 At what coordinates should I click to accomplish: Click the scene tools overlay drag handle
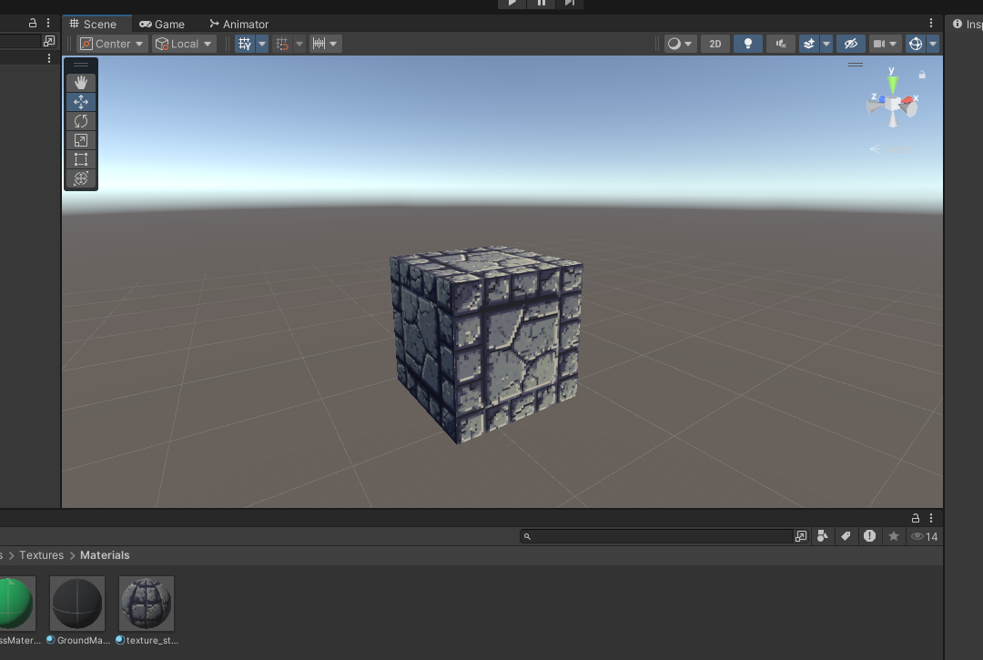point(81,65)
